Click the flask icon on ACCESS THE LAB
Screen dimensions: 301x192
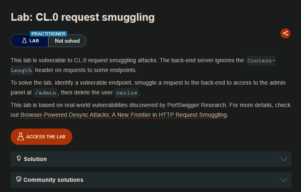click(x=20, y=137)
